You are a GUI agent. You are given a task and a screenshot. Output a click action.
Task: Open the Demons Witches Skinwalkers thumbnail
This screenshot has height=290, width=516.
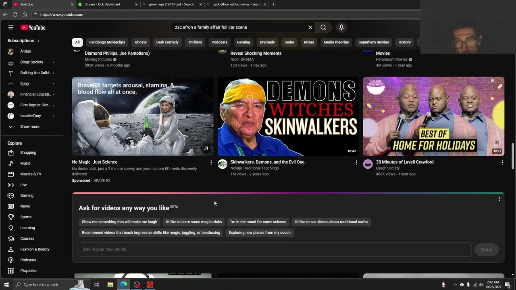coord(288,116)
